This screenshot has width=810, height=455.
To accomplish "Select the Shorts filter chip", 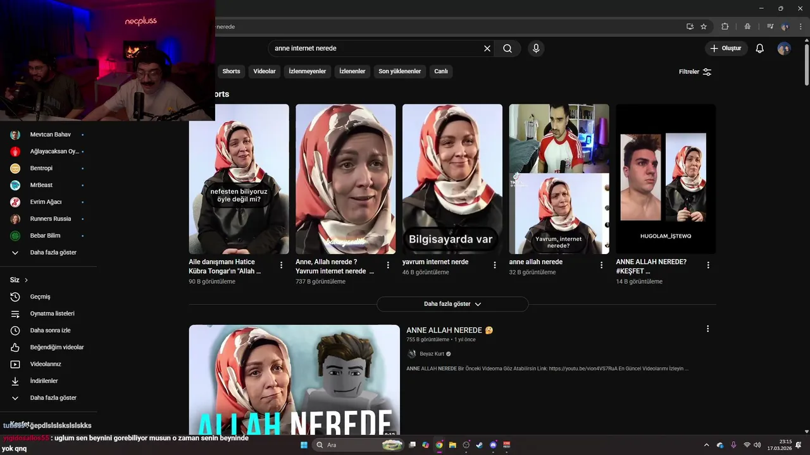I will click(x=231, y=71).
